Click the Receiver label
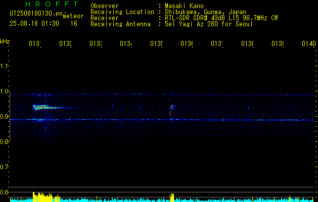The height and width of the screenshot is (202, 318). click(105, 18)
